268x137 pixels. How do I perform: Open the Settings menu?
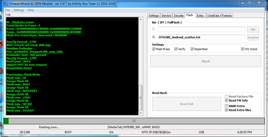[19, 10]
